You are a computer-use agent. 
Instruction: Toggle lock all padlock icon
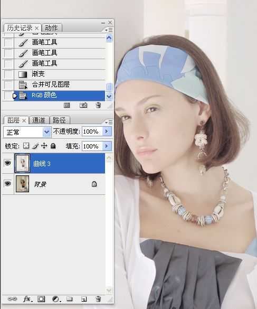tap(53, 146)
